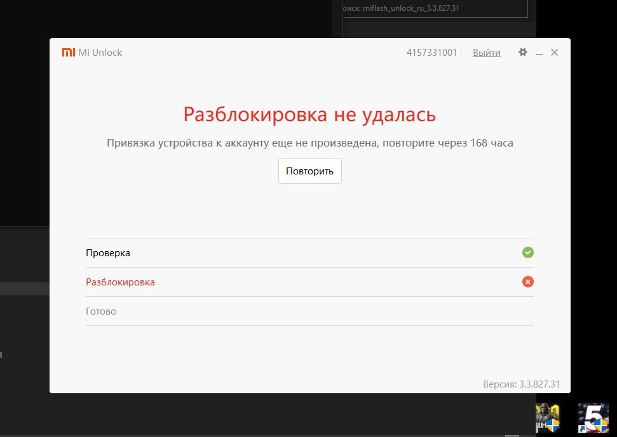Click the green checkmark next to Проверка
This screenshot has height=437, width=617.
click(527, 252)
